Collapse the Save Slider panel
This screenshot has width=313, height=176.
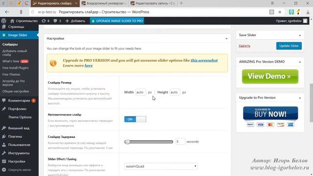pyautogui.click(x=300, y=35)
